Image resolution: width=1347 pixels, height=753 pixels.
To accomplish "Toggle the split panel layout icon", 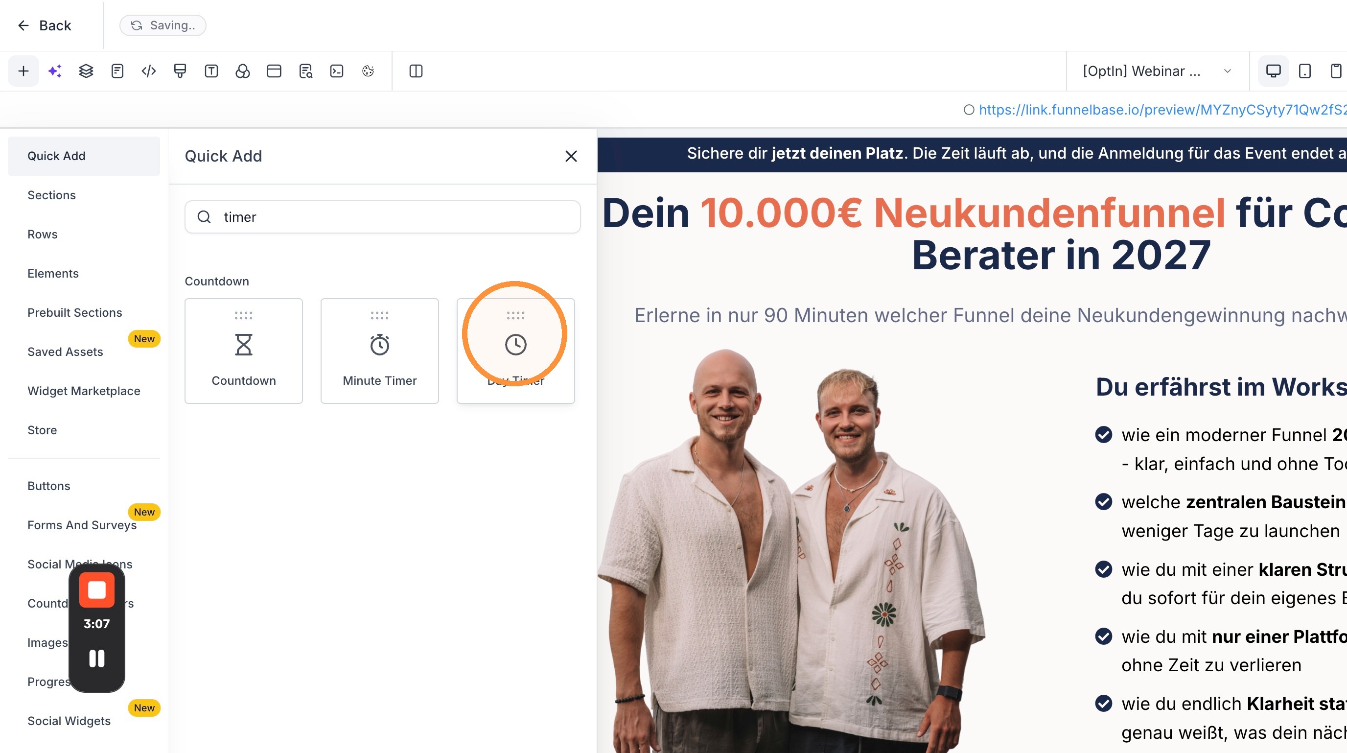I will pos(416,71).
